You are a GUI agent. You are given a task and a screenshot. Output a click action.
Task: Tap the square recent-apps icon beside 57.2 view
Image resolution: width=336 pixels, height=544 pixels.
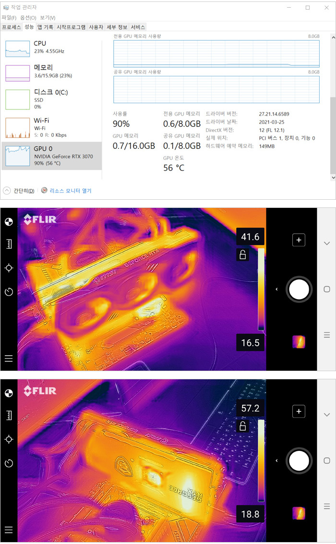[x=326, y=460]
